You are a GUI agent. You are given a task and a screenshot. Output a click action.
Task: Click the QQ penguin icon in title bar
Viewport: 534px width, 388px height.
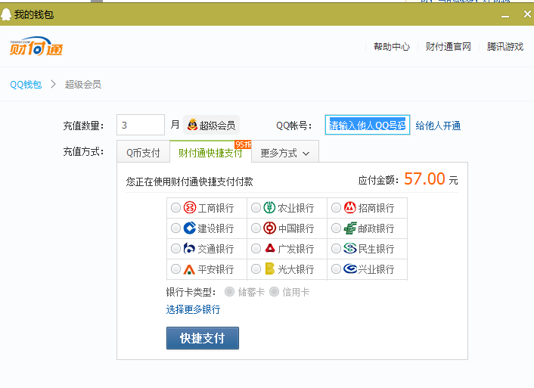[6, 14]
